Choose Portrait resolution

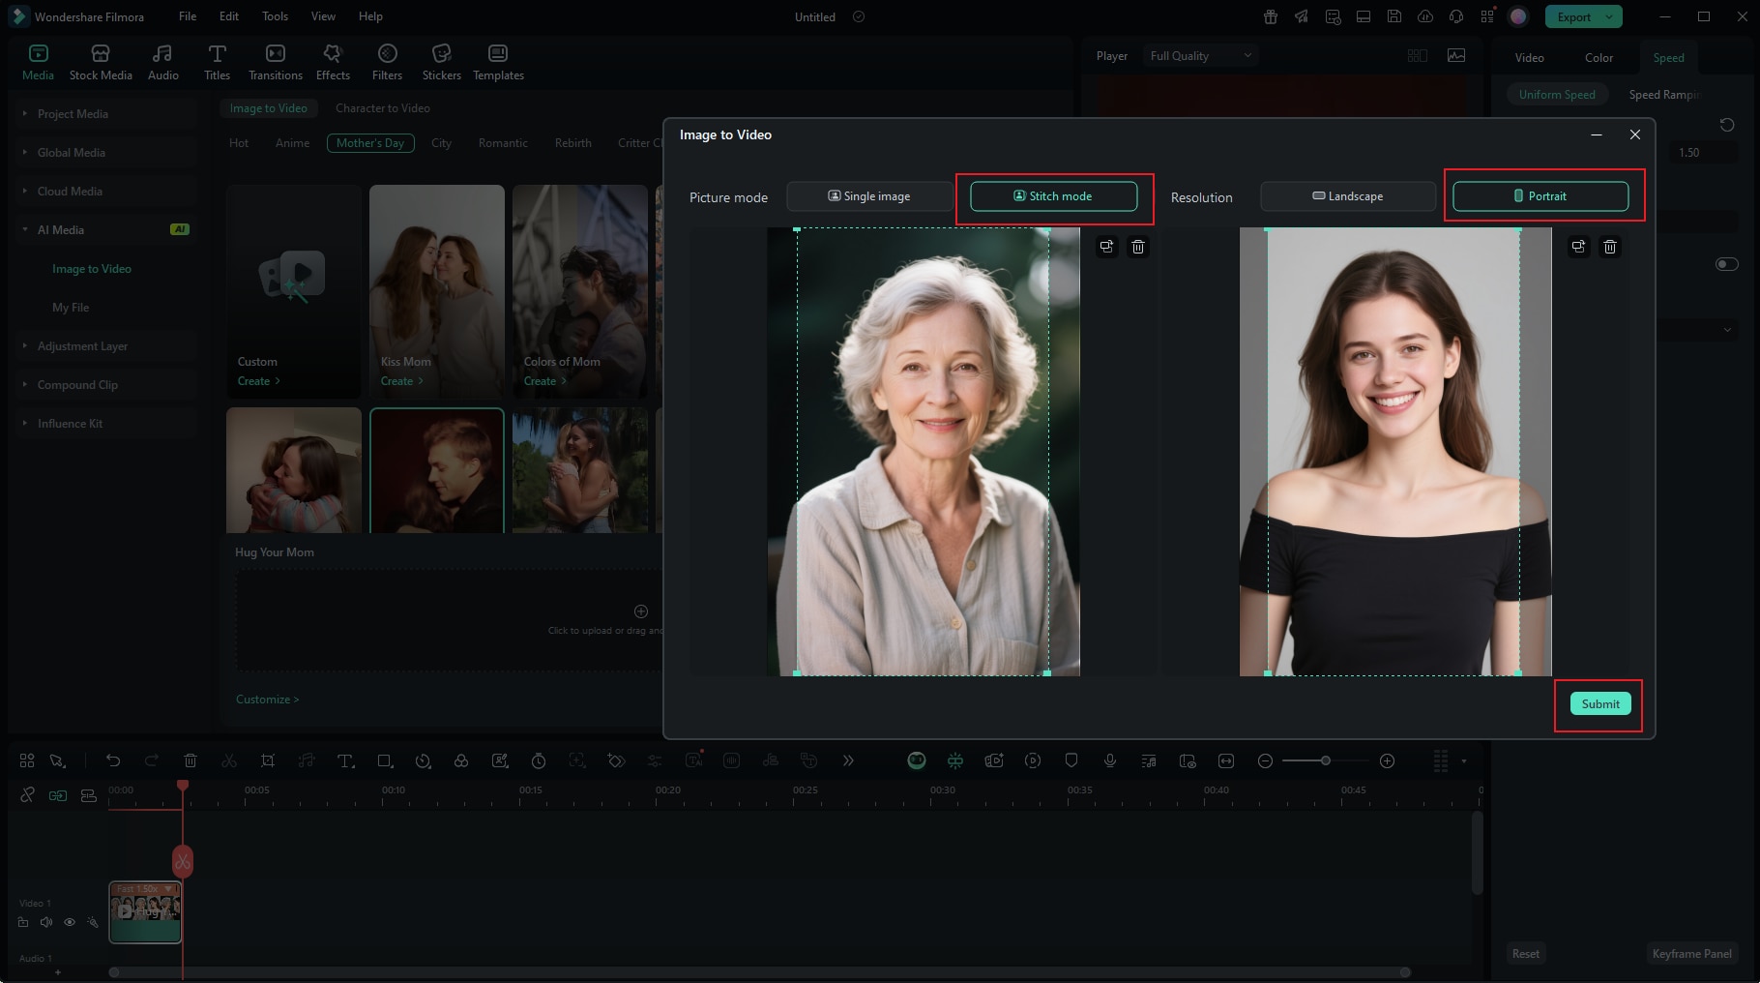tap(1540, 196)
